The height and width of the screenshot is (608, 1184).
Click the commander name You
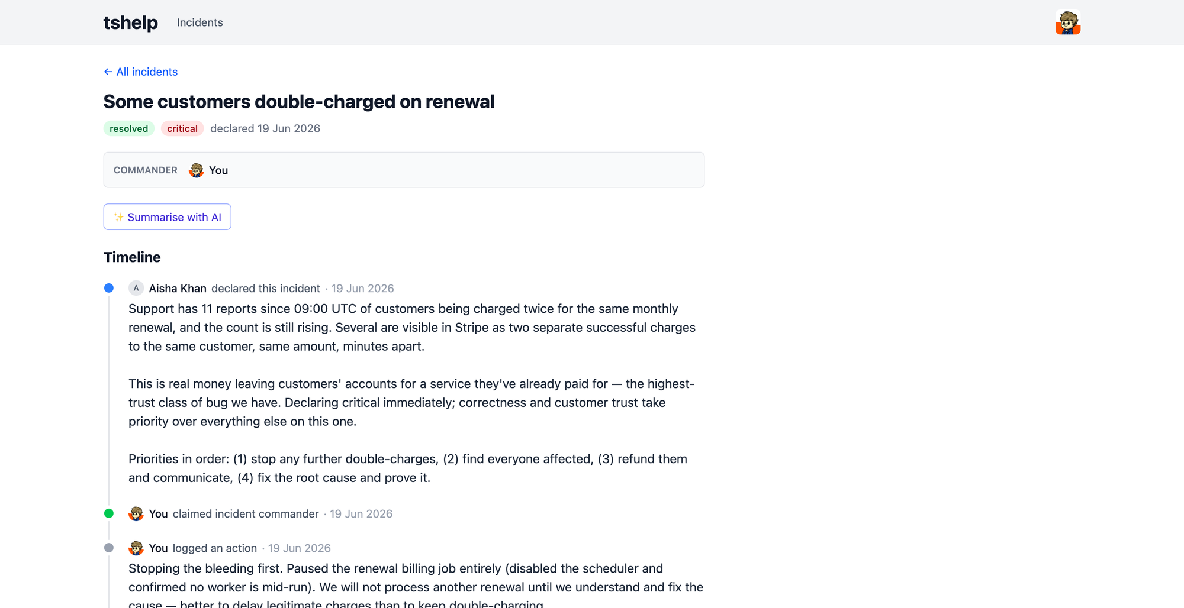[x=218, y=170]
